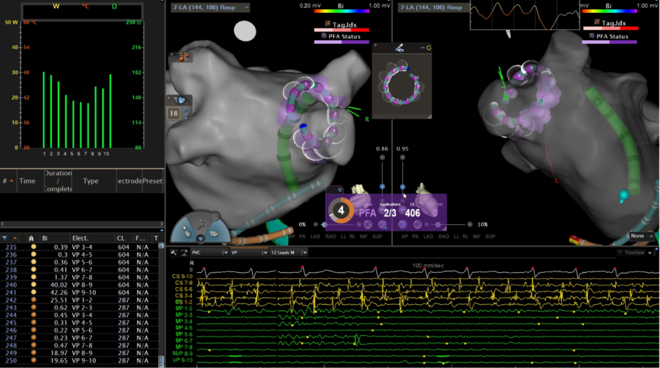Open the heart respiration gating icon
This screenshot has width=660, height=368.
point(181,100)
